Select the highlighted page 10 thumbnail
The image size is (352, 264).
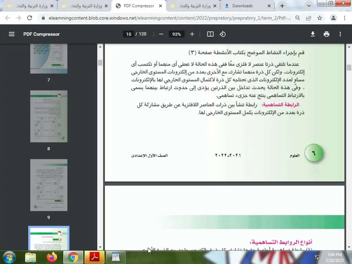pyautogui.click(x=49, y=238)
